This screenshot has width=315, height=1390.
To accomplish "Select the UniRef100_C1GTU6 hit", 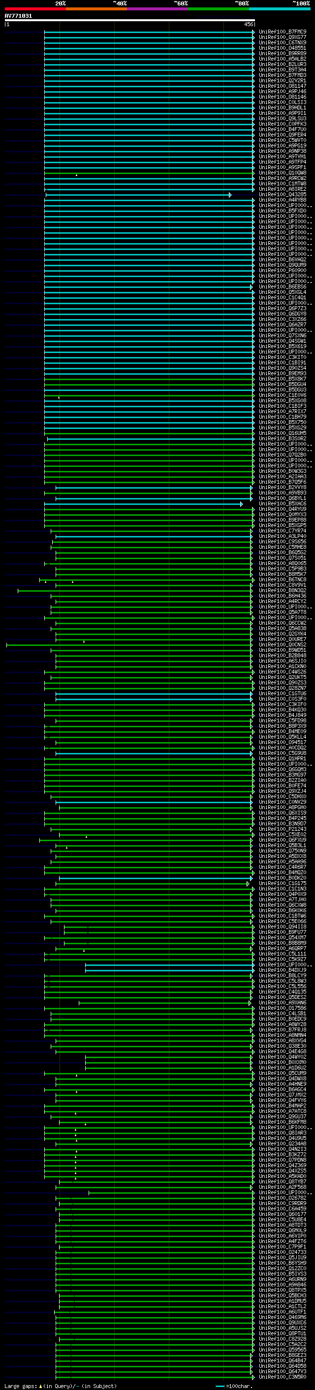I will [283, 693].
